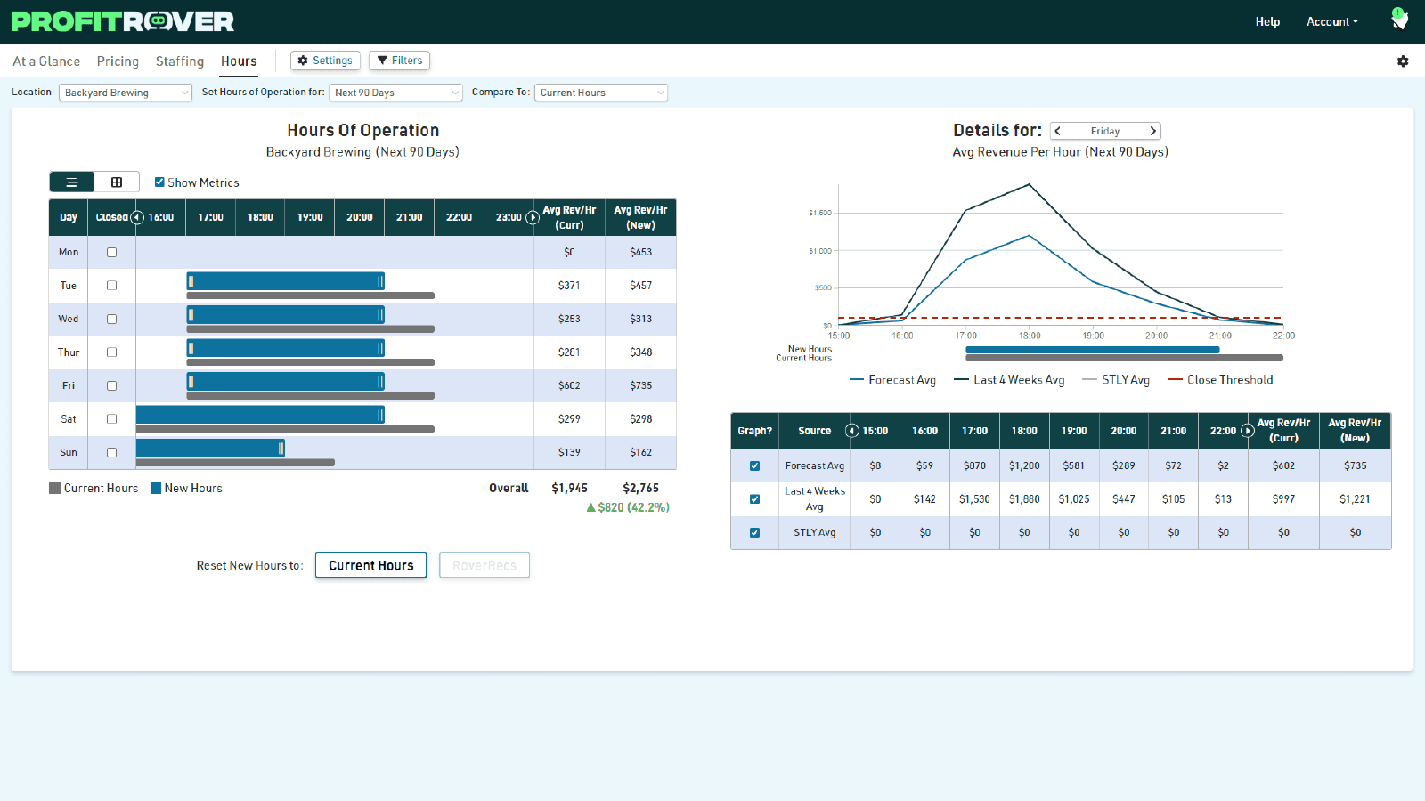Click Friday new hours end handle
The width and height of the screenshot is (1425, 801).
[380, 382]
